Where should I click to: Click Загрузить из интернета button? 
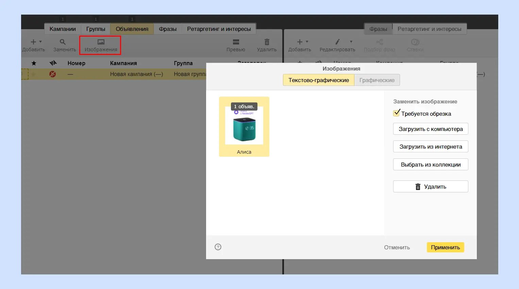point(431,147)
